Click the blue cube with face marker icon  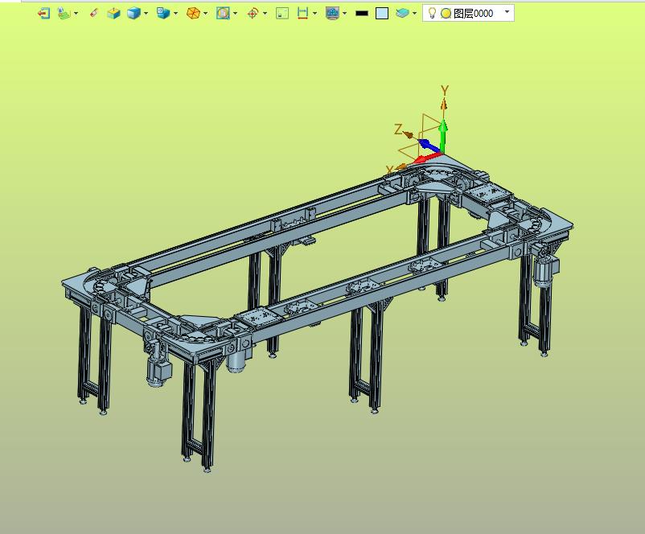(163, 14)
